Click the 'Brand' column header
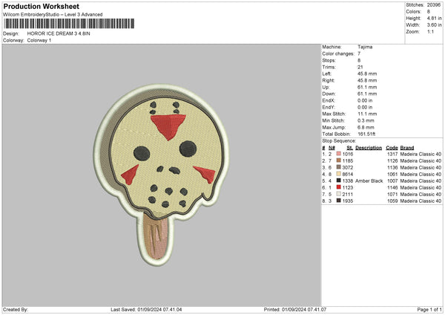The width and height of the screenshot is (445, 315). [x=407, y=148]
